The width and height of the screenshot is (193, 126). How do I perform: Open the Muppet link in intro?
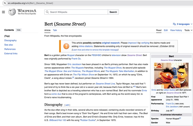click(x=71, y=55)
